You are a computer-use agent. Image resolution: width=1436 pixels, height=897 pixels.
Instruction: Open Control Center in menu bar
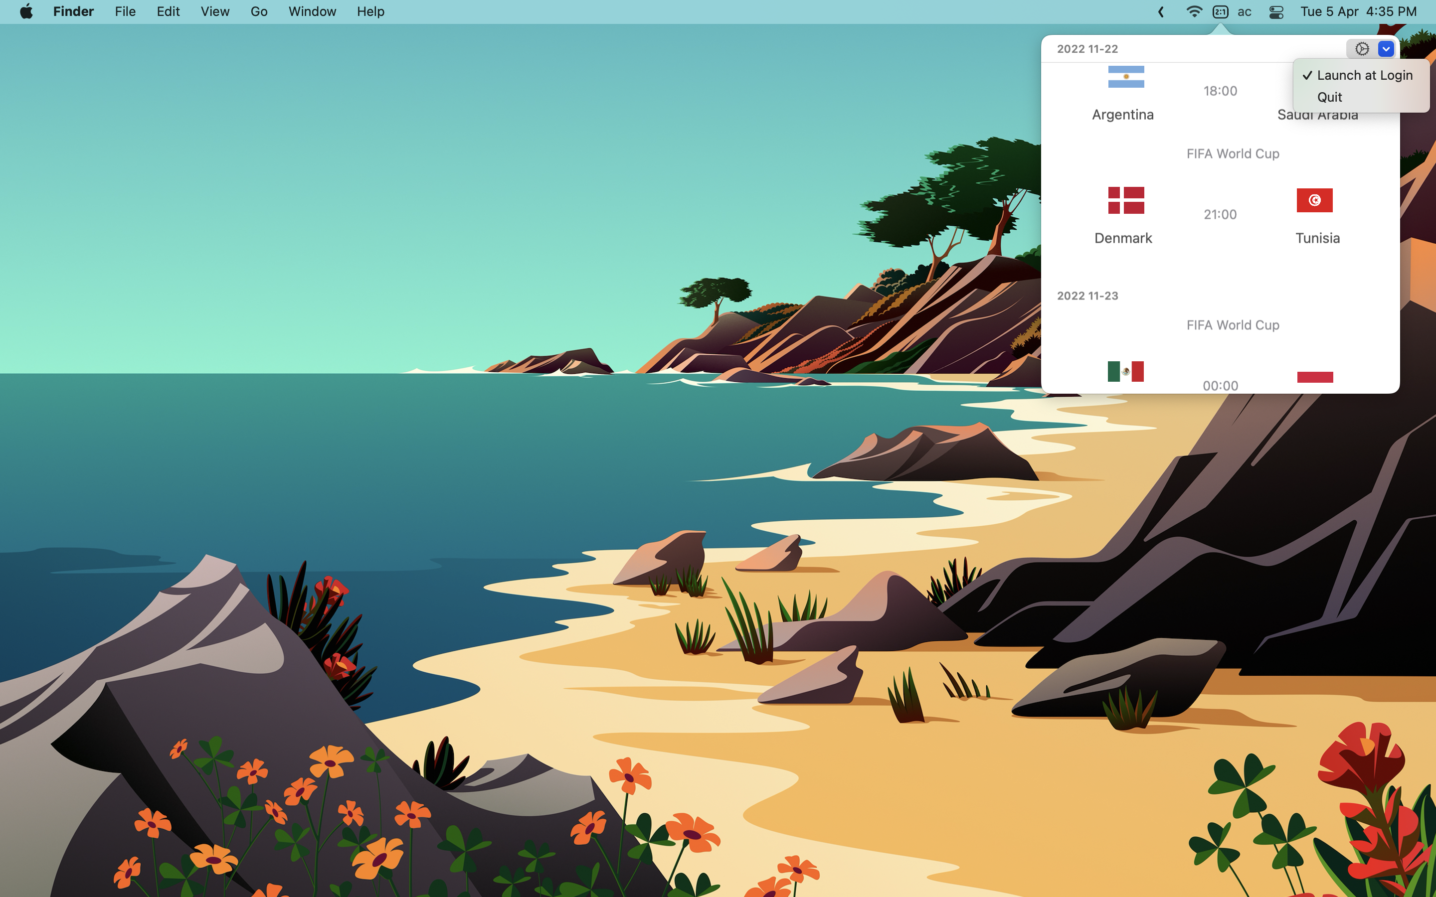(1276, 12)
